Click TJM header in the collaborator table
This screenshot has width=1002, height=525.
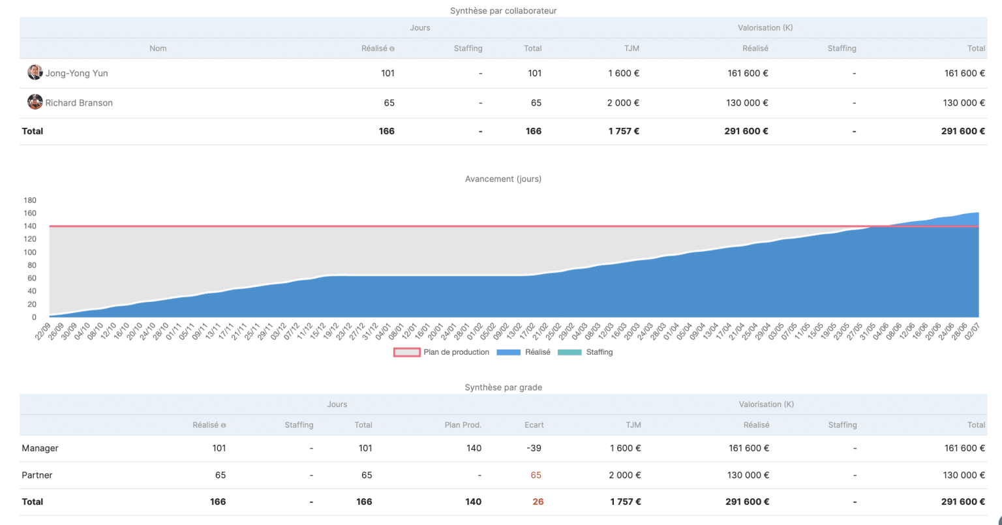pyautogui.click(x=631, y=48)
